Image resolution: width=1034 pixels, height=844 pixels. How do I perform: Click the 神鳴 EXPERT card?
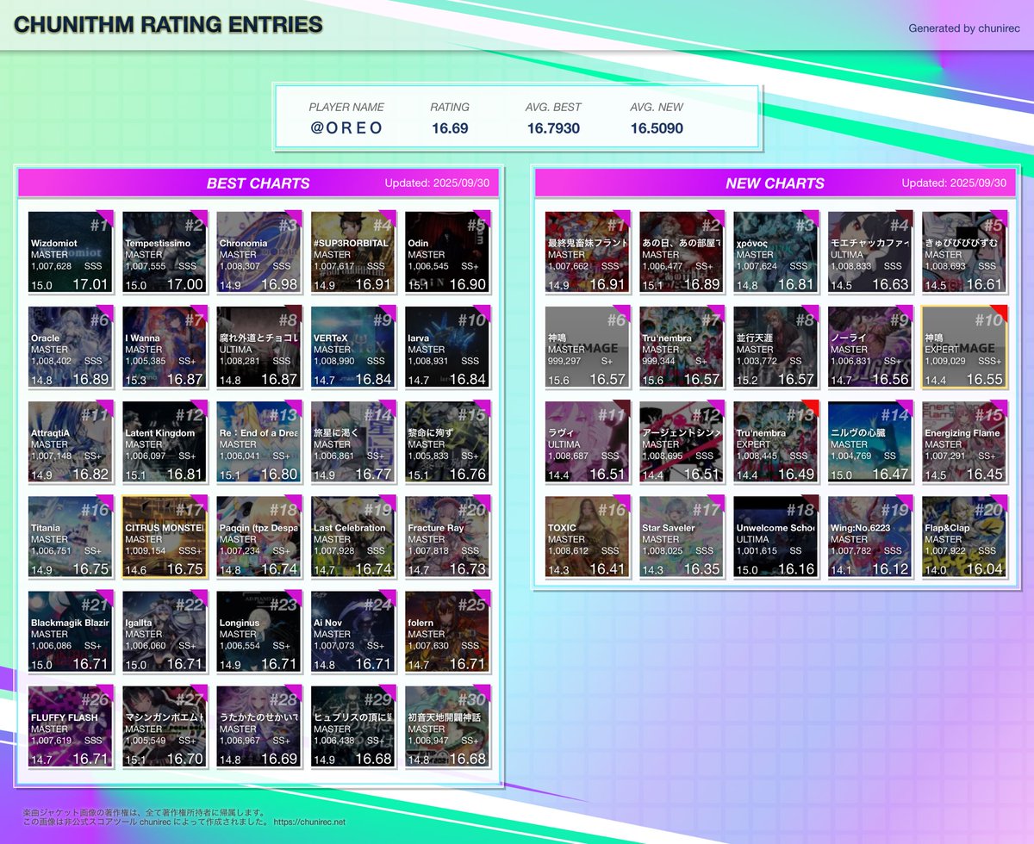point(964,347)
